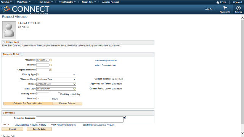Submit the absence request
This screenshot has width=244, height=137.
point(13,129)
